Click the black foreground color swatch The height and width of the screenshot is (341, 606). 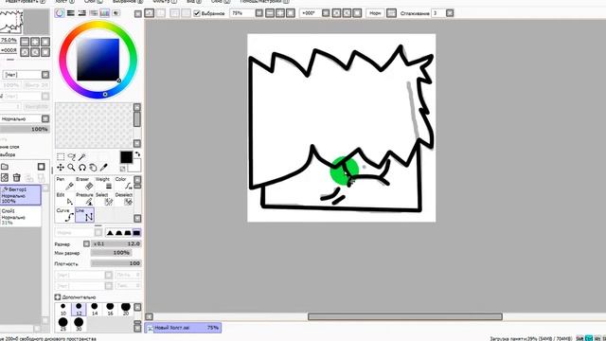pos(126,157)
